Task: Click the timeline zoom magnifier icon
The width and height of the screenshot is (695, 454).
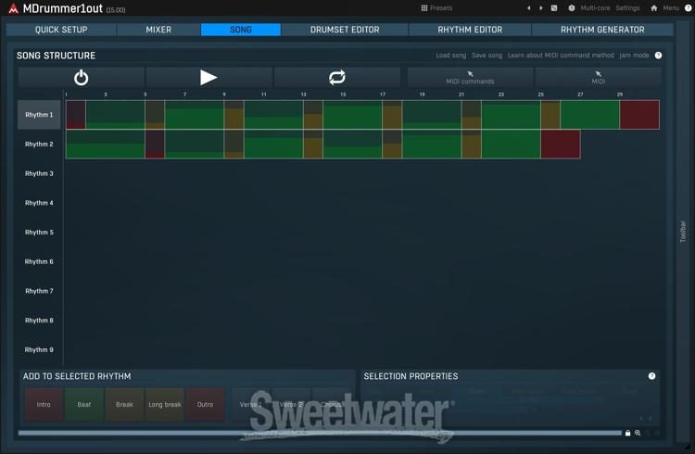Action: pyautogui.click(x=638, y=433)
